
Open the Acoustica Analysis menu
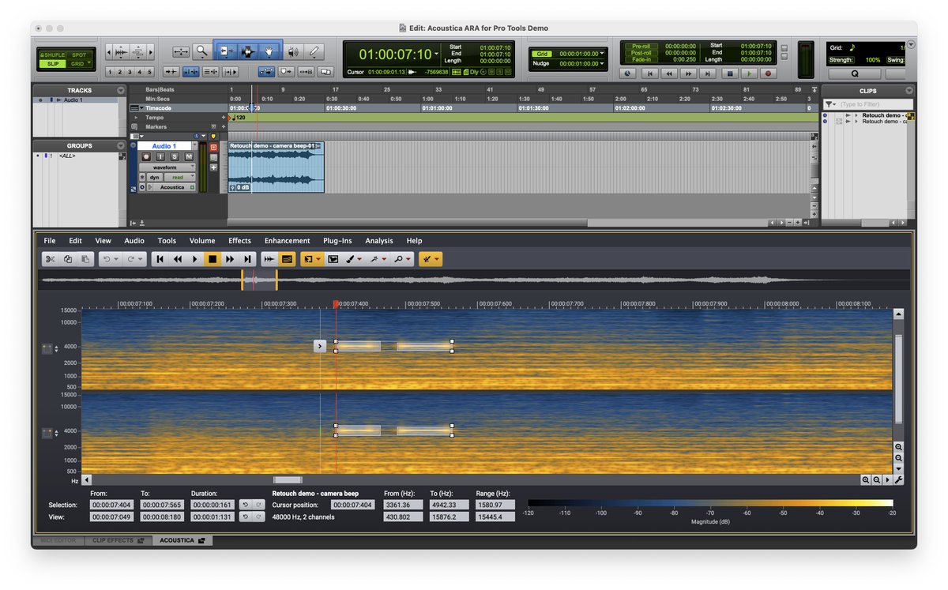point(379,241)
